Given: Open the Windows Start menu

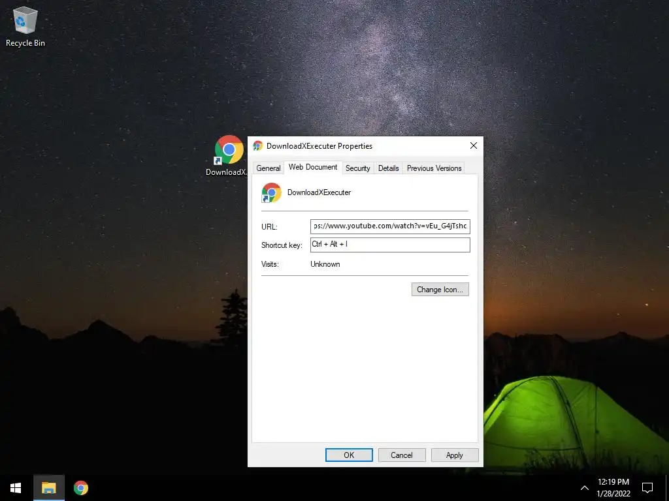Looking at the screenshot, I should click(16, 488).
